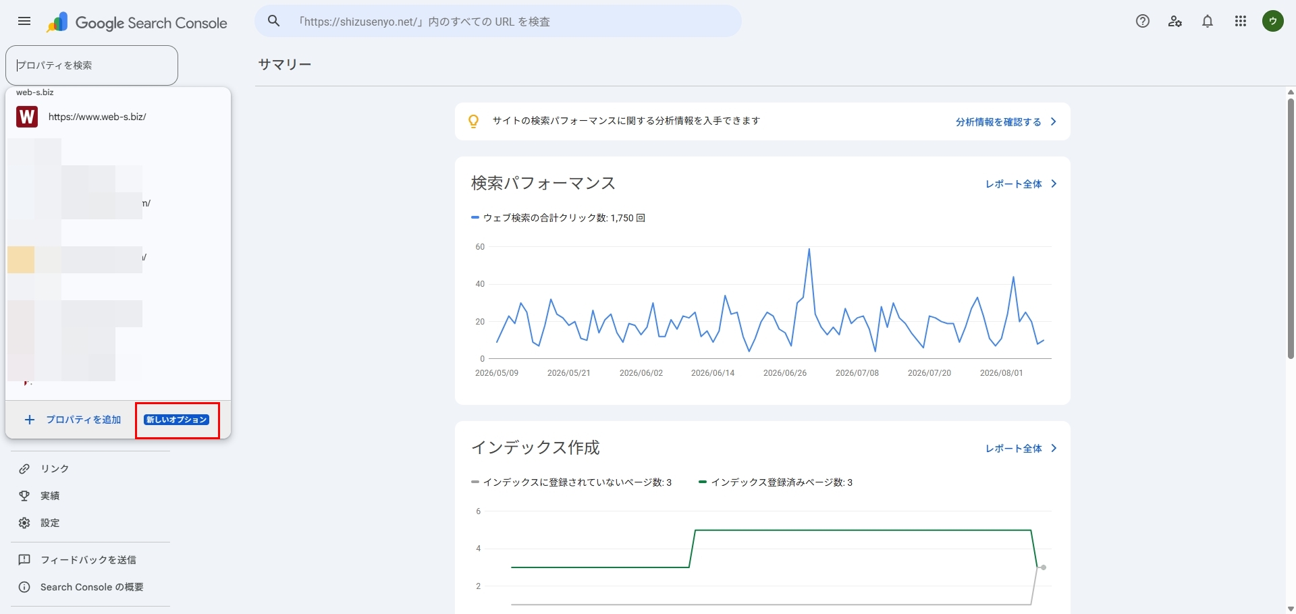Open レポート全体 for 検索パフォーマンス
Image resolution: width=1296 pixels, height=614 pixels.
(x=1014, y=184)
